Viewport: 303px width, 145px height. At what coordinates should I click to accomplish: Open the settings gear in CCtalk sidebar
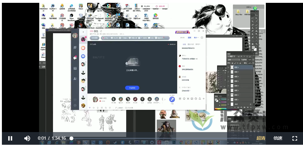pos(75,105)
